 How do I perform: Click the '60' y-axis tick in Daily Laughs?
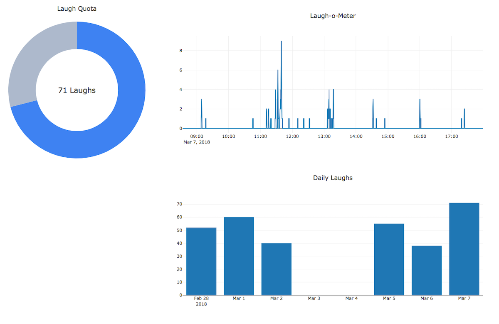pos(180,217)
